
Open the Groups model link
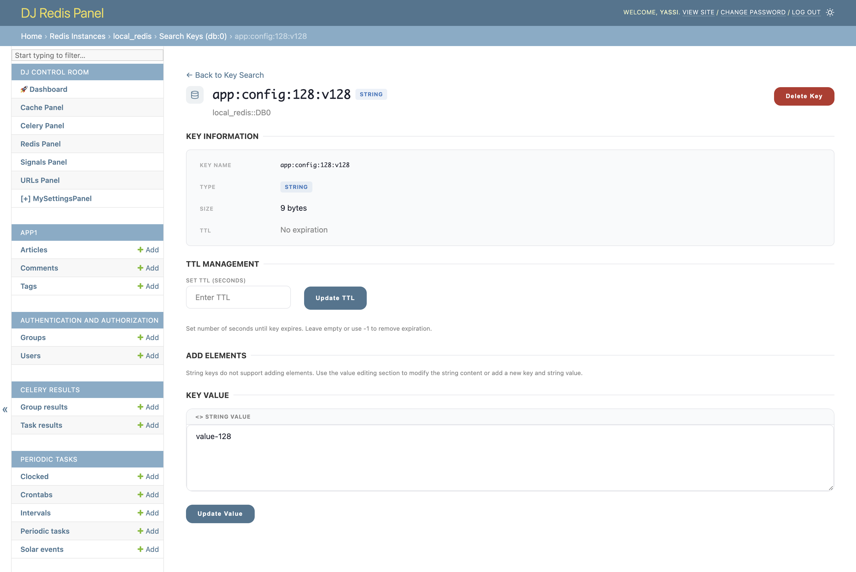[33, 338]
